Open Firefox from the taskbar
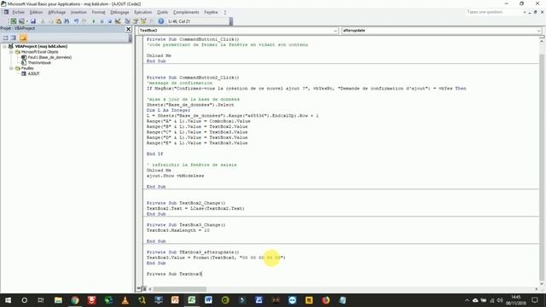This screenshot has width=546, height=307. coord(326,300)
